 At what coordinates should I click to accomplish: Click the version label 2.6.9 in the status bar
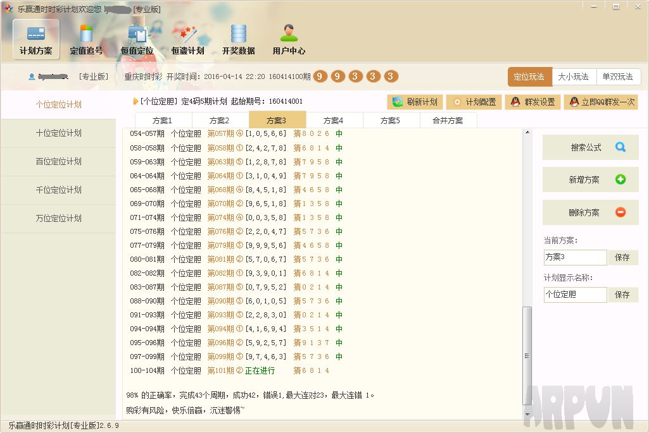(110, 425)
